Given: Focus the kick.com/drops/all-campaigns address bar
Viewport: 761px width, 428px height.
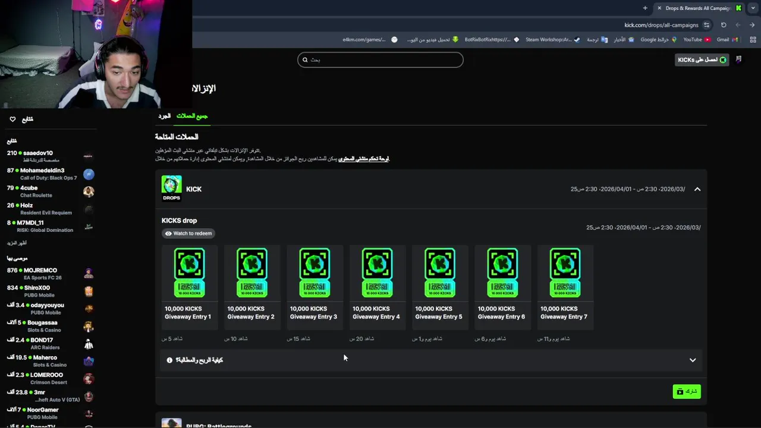Looking at the screenshot, I should (661, 25).
